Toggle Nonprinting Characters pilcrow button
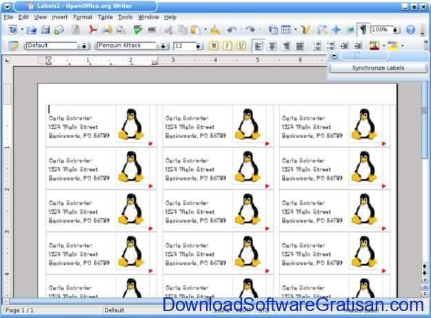 tap(363, 30)
